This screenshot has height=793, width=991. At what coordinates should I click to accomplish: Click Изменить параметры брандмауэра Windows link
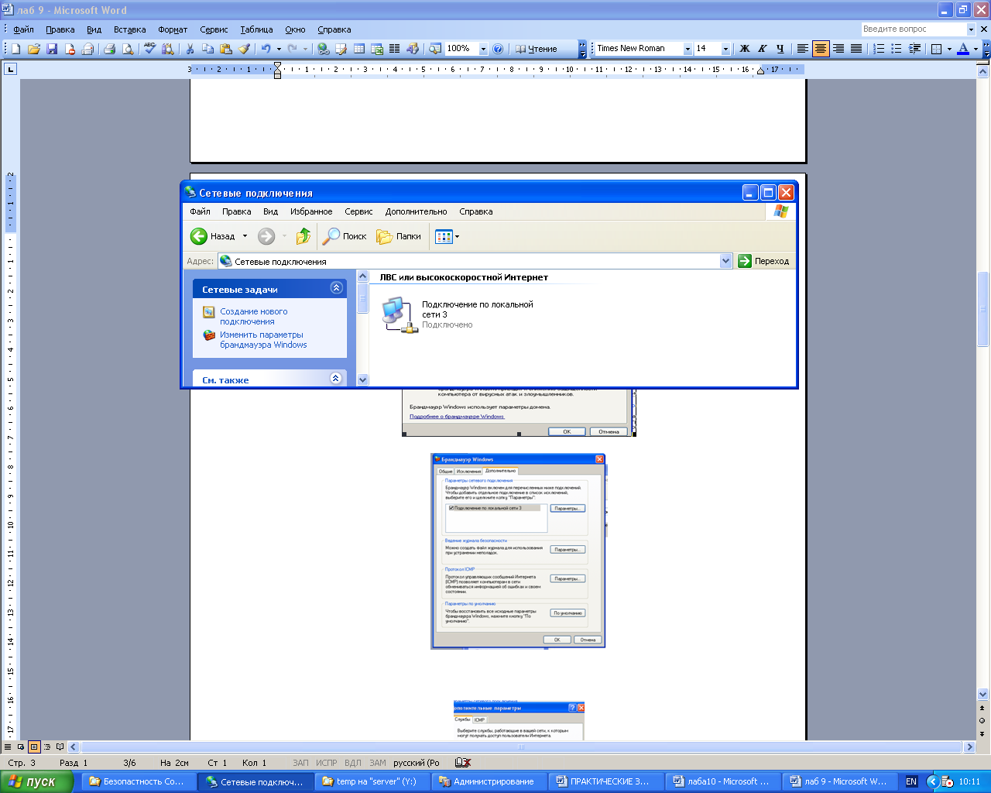pyautogui.click(x=263, y=340)
